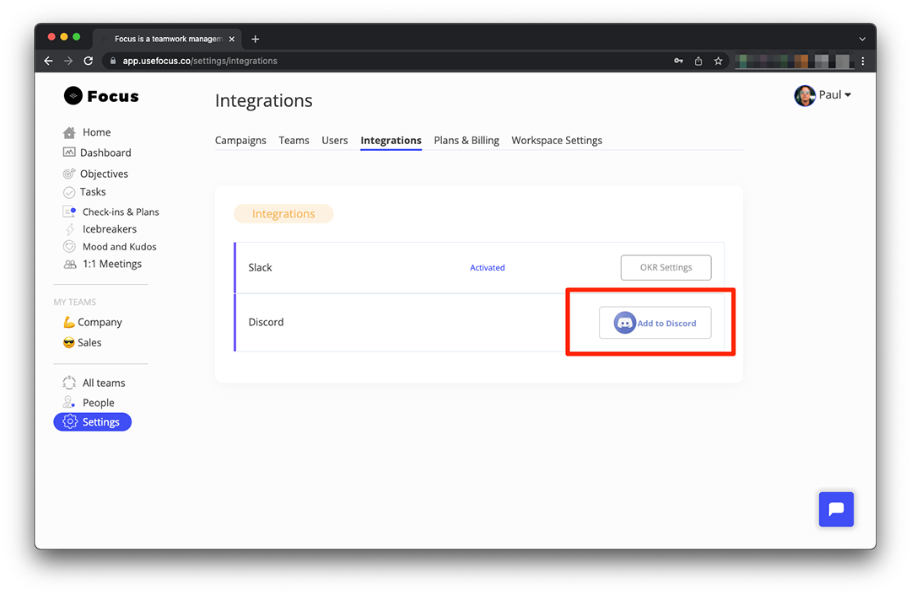Open Dashboard via its chart icon

point(69,152)
